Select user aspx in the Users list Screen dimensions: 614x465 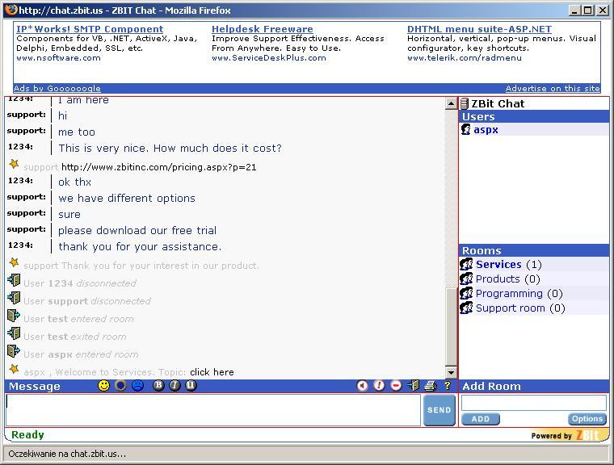[534, 129]
